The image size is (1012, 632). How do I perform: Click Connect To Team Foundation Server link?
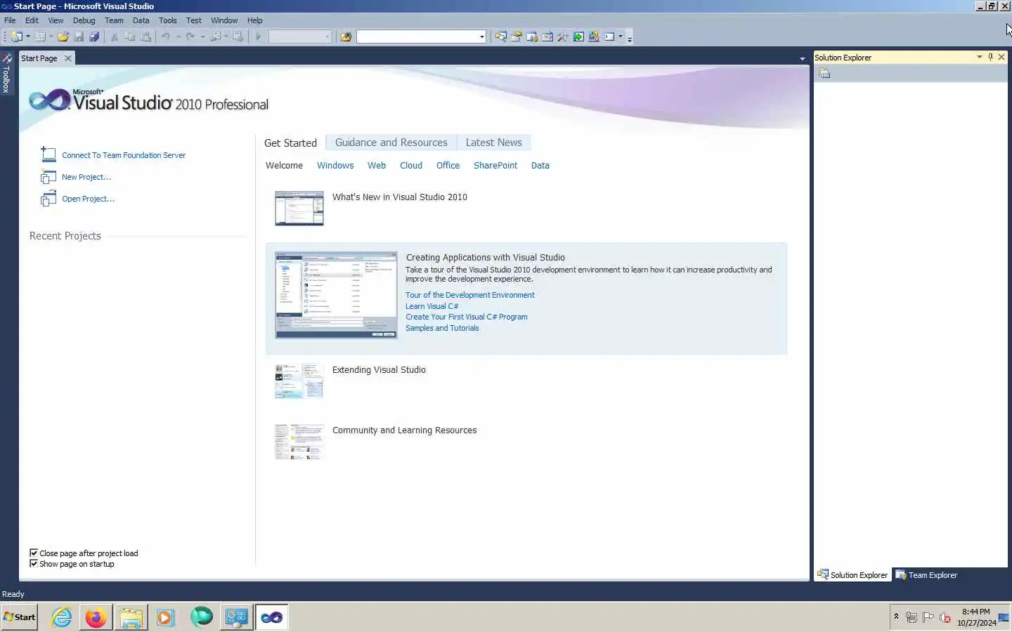click(x=124, y=155)
